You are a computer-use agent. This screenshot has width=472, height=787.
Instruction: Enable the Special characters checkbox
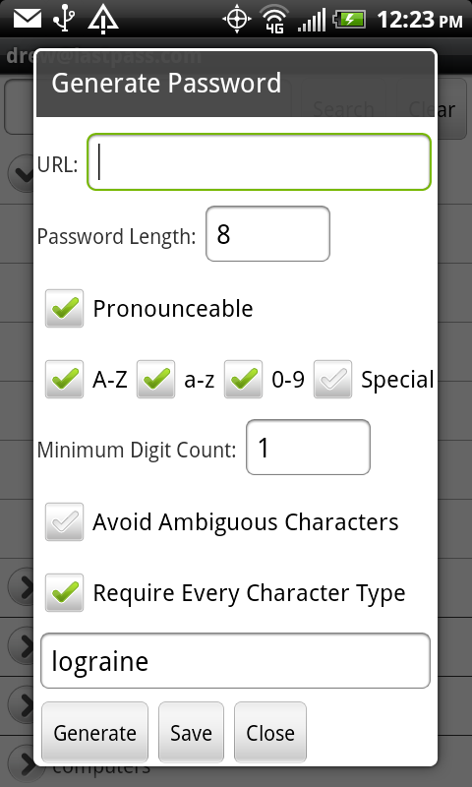(x=333, y=380)
